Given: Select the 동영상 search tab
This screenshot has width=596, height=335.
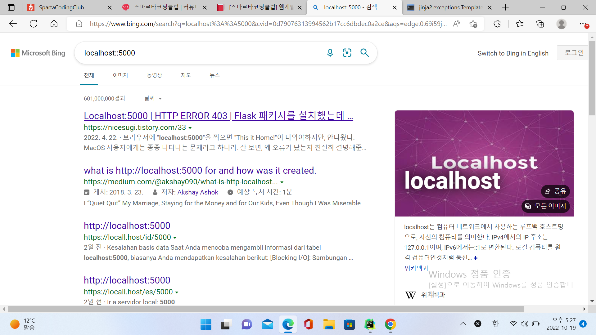Looking at the screenshot, I should tap(154, 75).
